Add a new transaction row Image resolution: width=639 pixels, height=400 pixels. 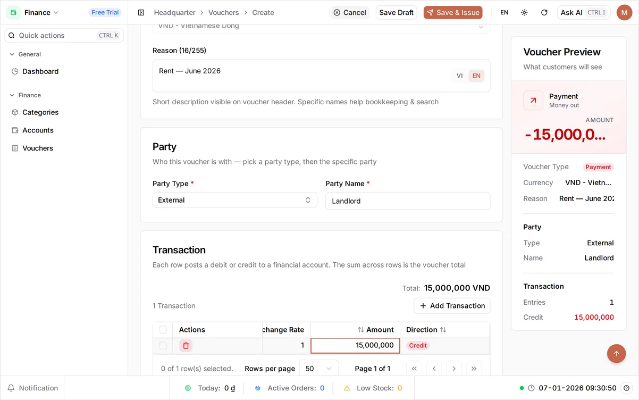pyautogui.click(x=452, y=306)
